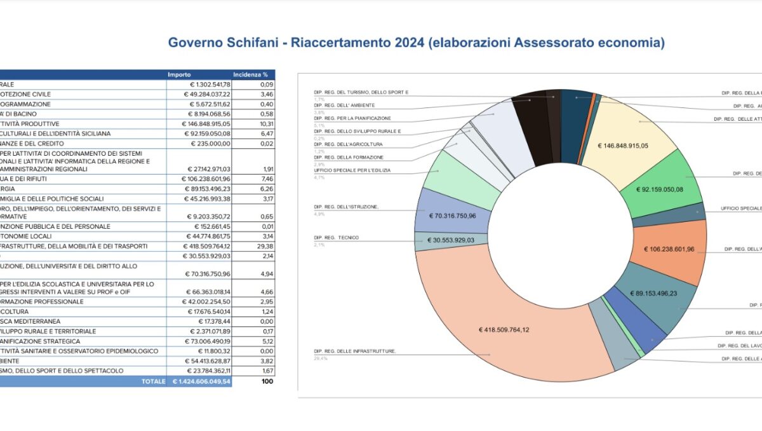Click table amount '€ 73.006.490,19'

click(208, 341)
